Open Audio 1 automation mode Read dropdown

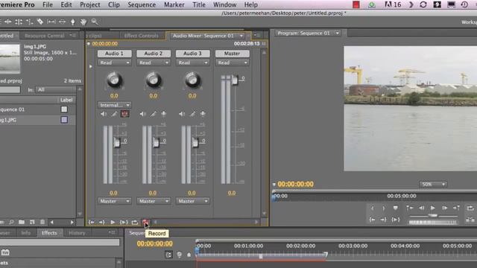tap(114, 63)
